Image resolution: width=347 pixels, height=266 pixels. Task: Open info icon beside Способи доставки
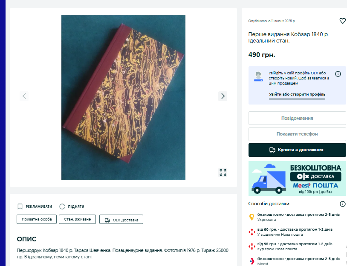[342, 204]
